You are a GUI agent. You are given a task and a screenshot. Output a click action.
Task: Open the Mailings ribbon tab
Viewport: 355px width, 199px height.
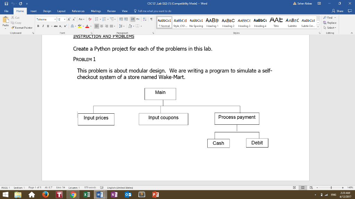[96, 11]
